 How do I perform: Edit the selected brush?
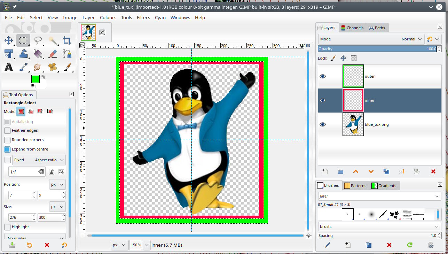pyautogui.click(x=327, y=245)
